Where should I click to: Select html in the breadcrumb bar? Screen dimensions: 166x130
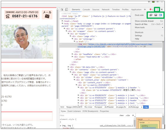click(x=62, y=107)
